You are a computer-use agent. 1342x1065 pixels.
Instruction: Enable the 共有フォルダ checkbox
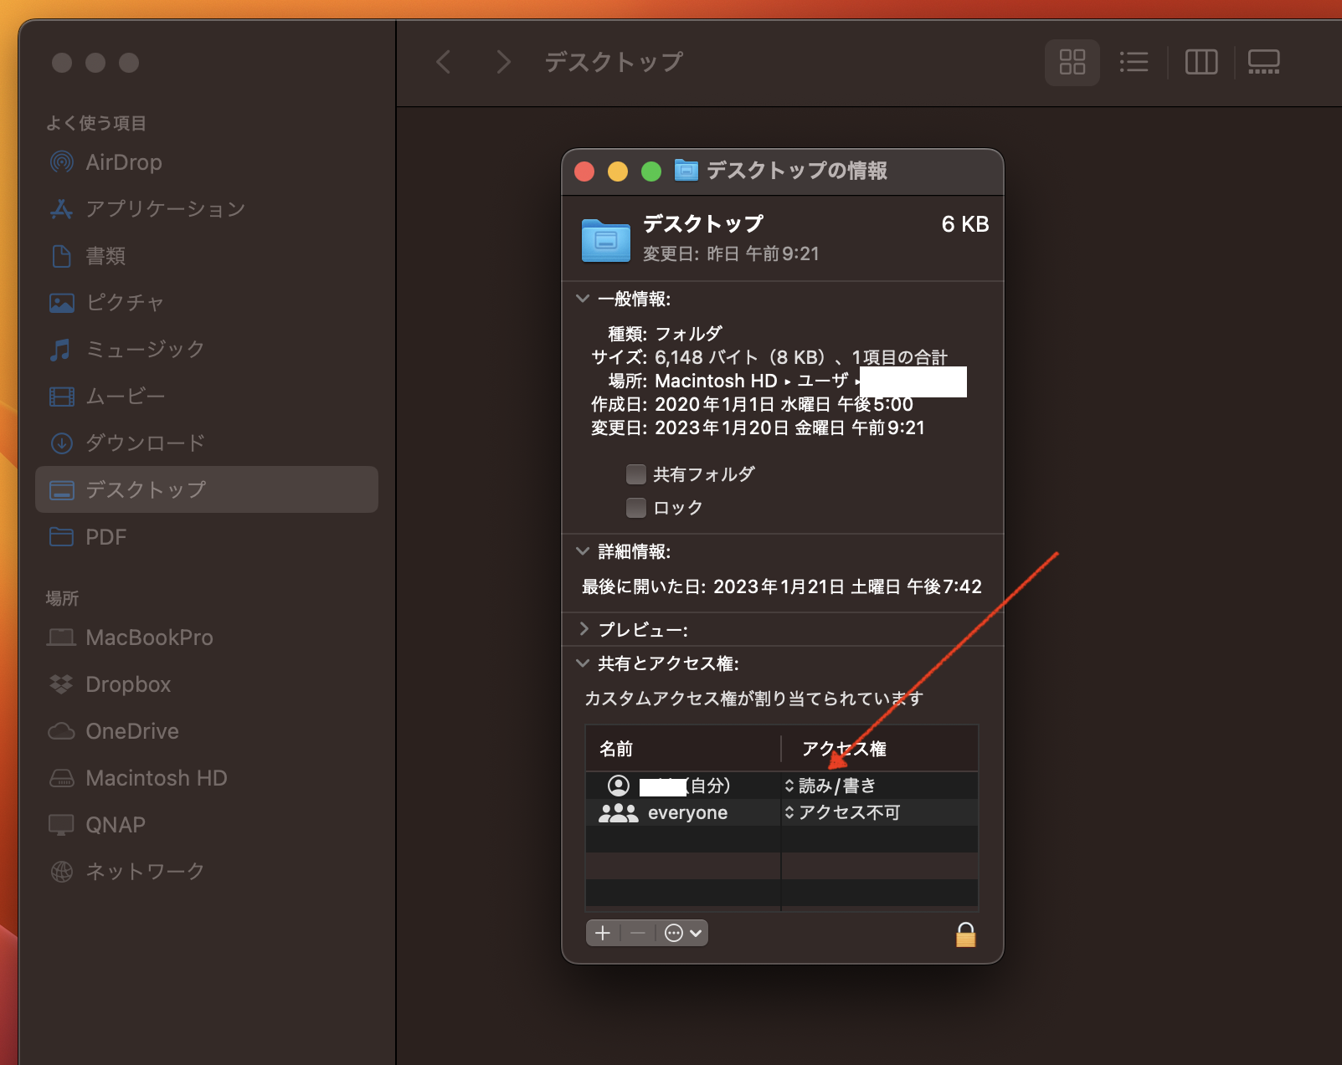pyautogui.click(x=636, y=474)
